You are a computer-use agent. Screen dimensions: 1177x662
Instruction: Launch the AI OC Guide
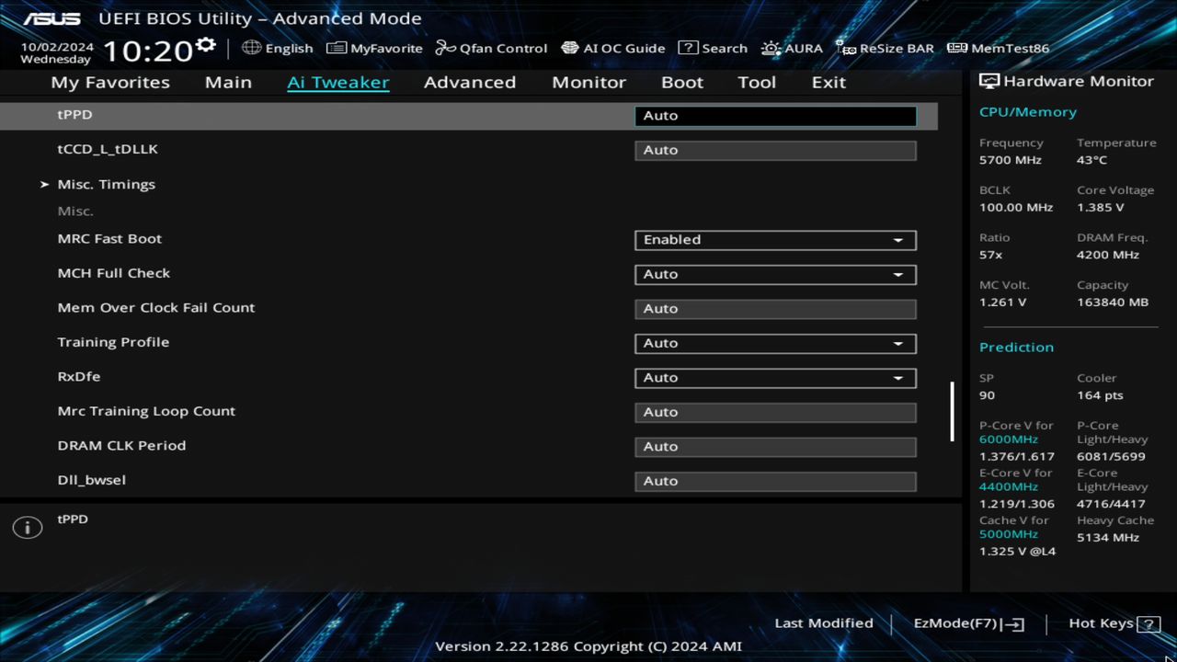click(x=613, y=48)
